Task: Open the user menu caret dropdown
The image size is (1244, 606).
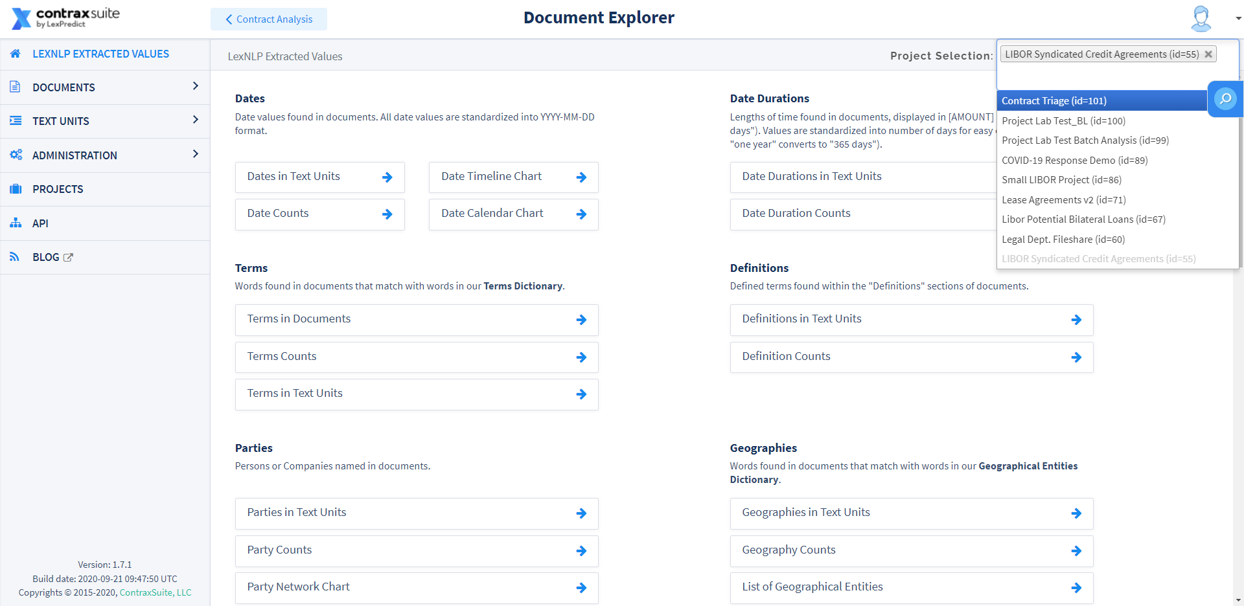Action: [x=1238, y=19]
